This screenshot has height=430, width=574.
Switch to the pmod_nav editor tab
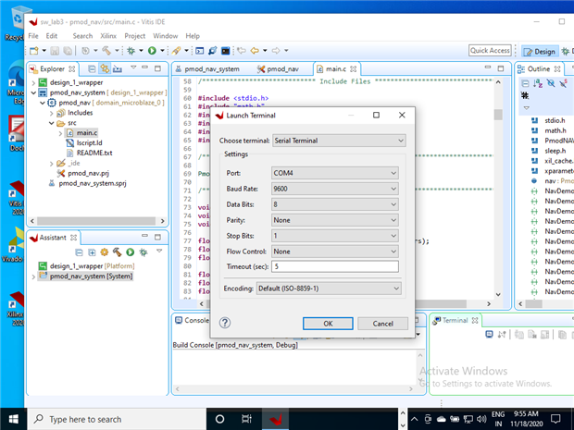coord(278,68)
